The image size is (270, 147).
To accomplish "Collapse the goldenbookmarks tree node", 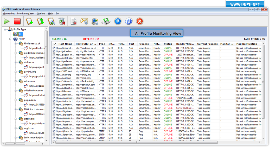I will click(16, 53).
